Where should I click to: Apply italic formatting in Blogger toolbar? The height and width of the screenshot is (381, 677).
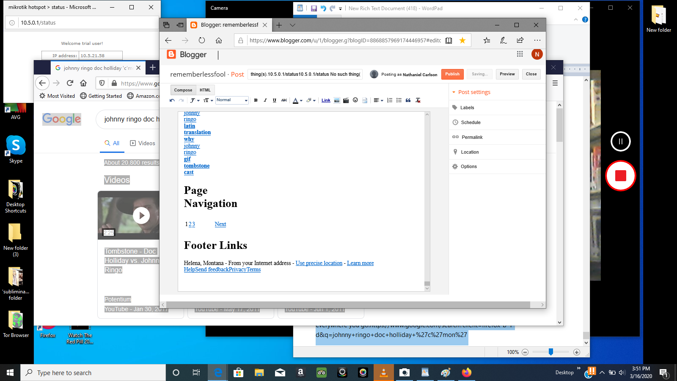pyautogui.click(x=265, y=100)
